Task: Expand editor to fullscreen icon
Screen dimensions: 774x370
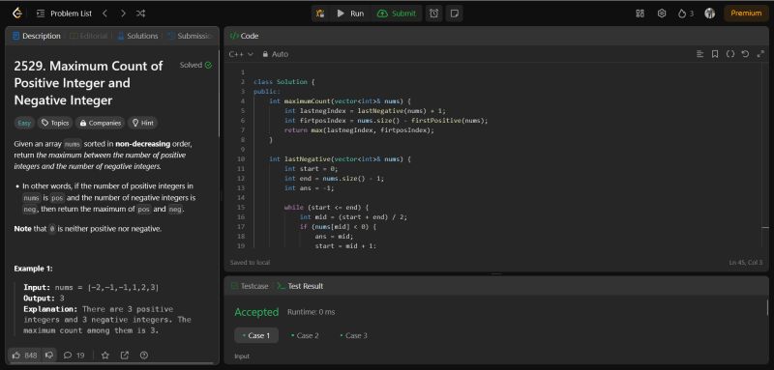Action: click(x=760, y=54)
